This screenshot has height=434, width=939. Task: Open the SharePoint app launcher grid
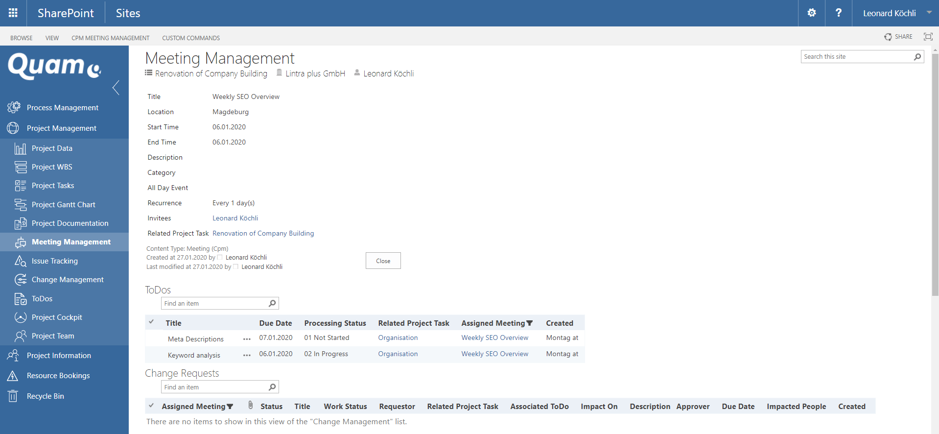click(x=13, y=13)
